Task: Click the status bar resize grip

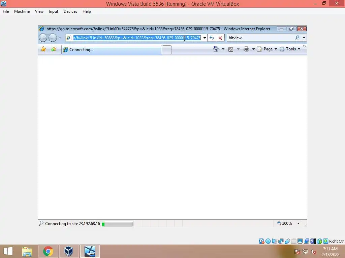Action: pos(305,225)
